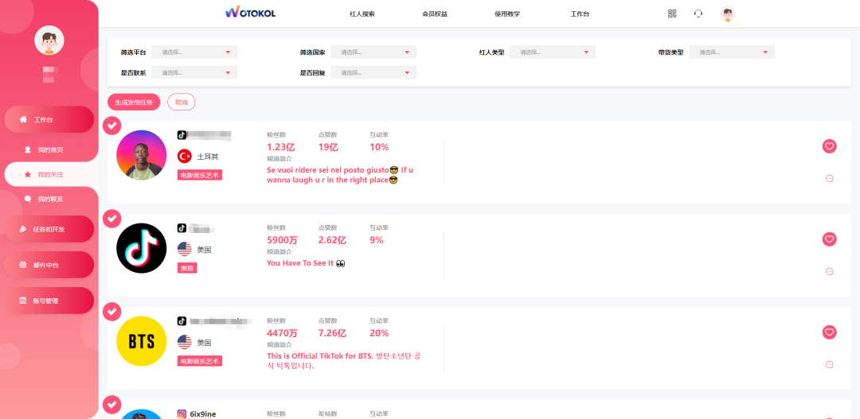Screen dimensions: 860x419
Task: Click the 取消 button
Action: click(181, 102)
